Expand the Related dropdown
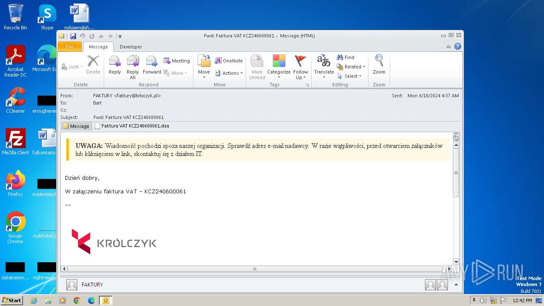The image size is (544, 306). pyautogui.click(x=351, y=67)
